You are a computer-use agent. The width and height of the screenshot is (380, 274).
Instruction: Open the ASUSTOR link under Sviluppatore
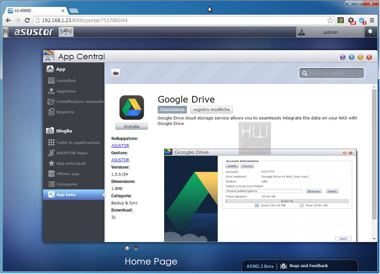(120, 146)
